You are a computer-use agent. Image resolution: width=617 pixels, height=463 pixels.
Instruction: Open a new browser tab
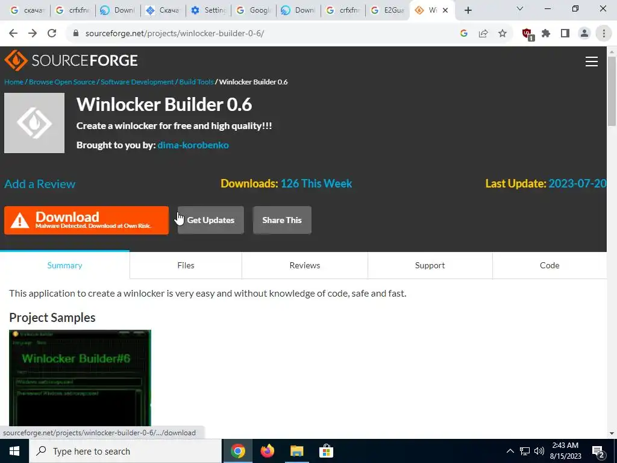(x=468, y=10)
